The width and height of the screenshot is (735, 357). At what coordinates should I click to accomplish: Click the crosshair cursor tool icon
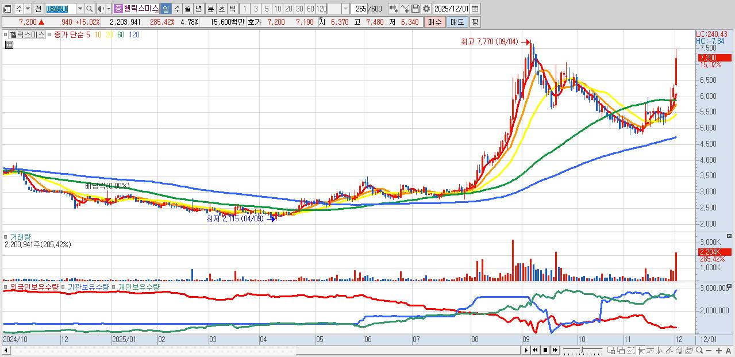point(641,350)
